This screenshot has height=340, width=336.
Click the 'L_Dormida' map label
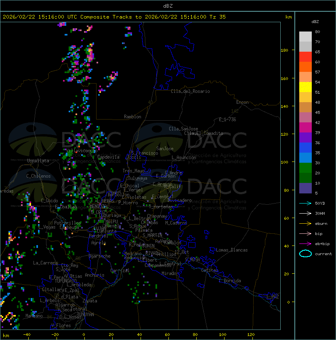tap(230, 281)
